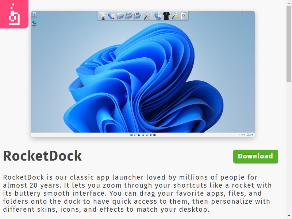Click the paragraph starting "RocketDock is our classic"
Image resolution: width=292 pixels, height=219 pixels.
click(x=138, y=193)
